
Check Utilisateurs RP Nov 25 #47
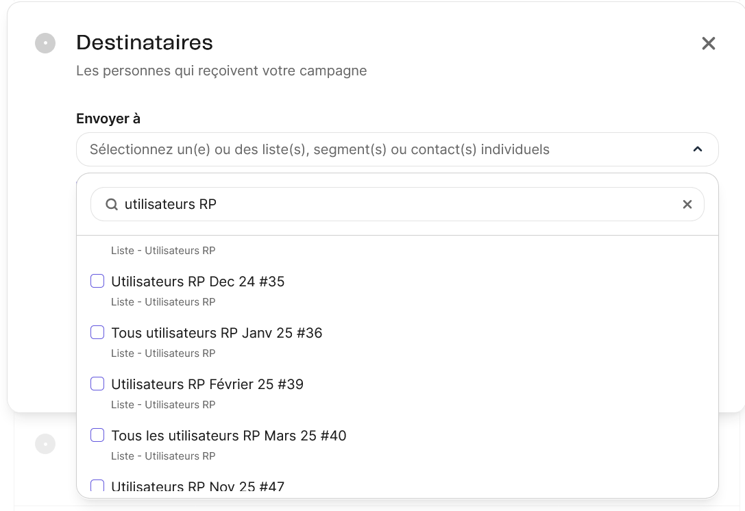(x=97, y=486)
